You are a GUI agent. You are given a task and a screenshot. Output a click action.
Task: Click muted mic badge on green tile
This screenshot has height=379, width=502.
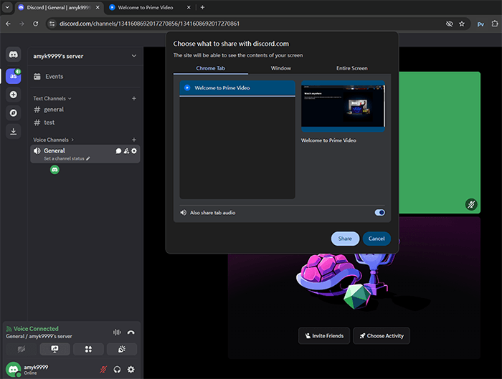471,204
